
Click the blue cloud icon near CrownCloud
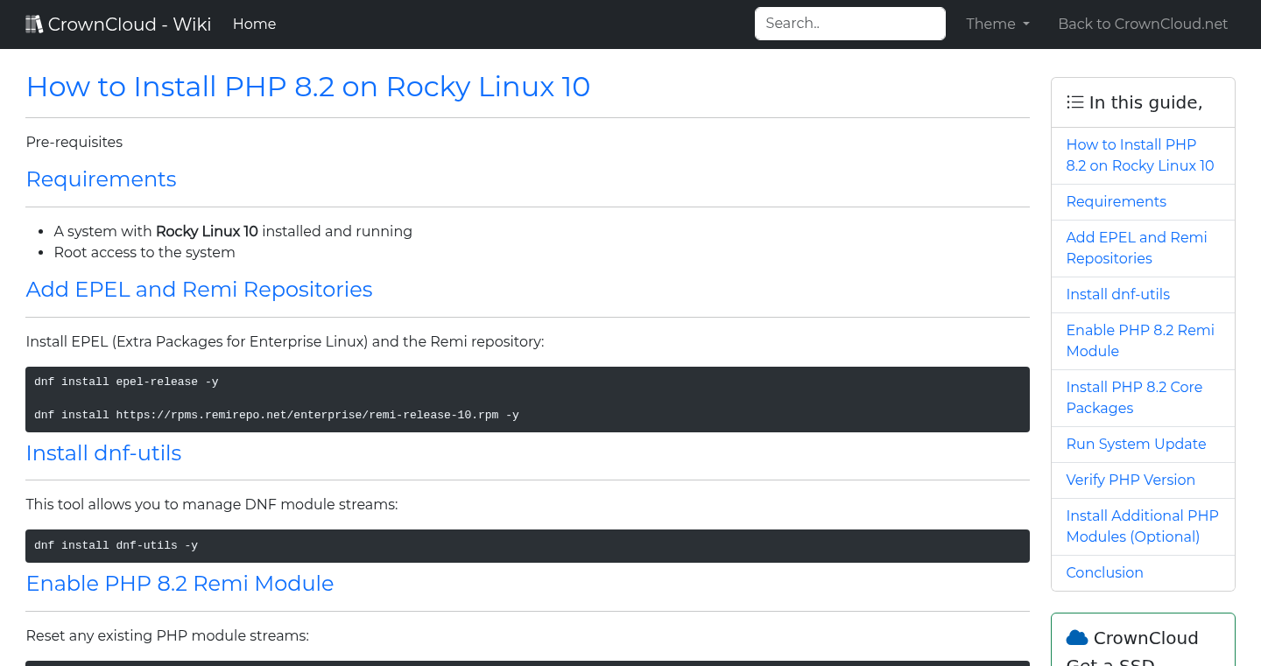[x=1076, y=638]
